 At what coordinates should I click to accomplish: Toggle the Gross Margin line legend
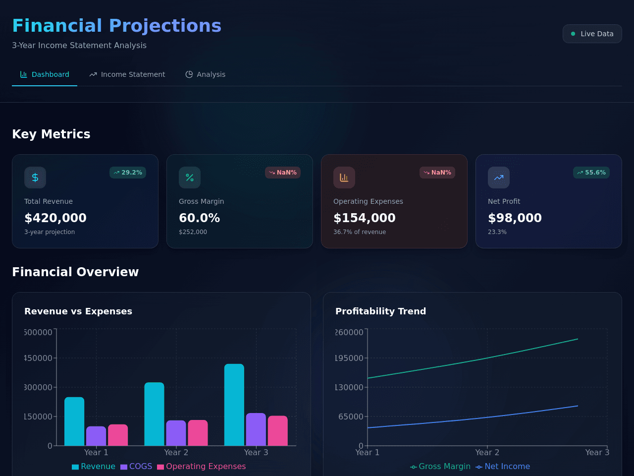click(440, 467)
